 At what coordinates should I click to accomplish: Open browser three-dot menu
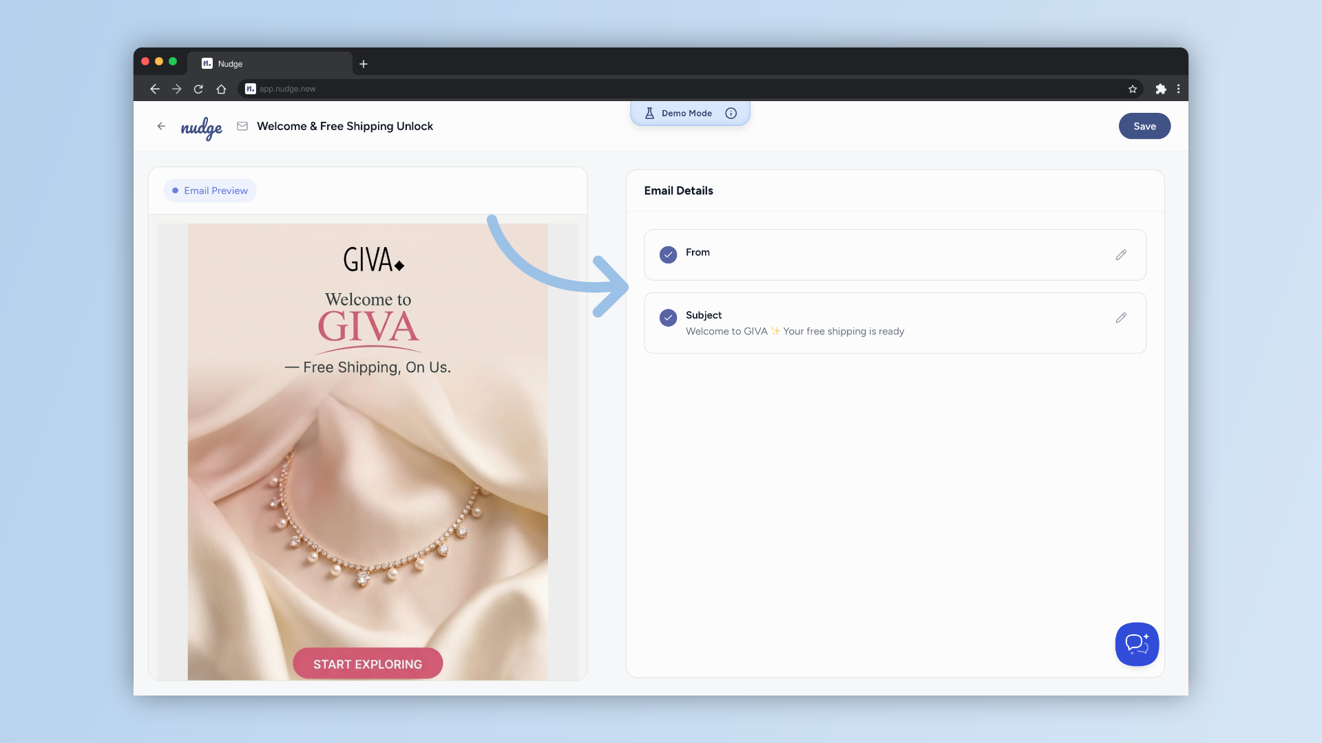1179,89
